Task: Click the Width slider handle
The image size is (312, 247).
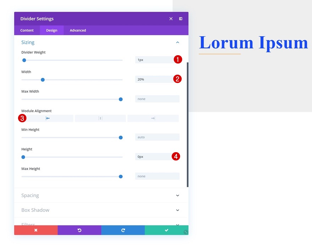Action: (43, 80)
